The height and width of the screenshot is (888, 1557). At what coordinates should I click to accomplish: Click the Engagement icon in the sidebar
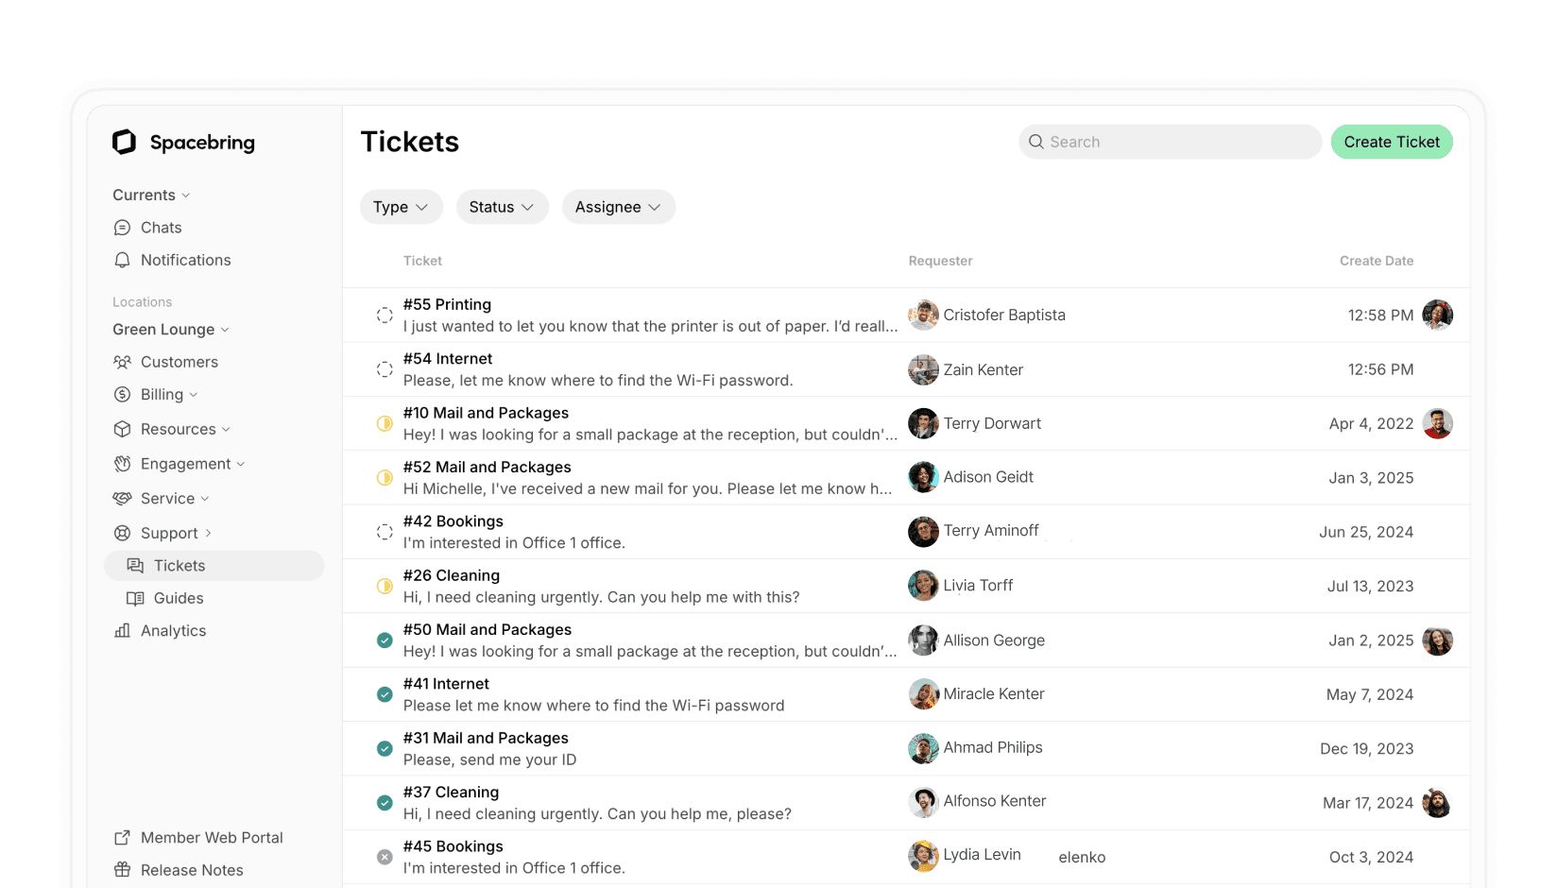pyautogui.click(x=122, y=463)
